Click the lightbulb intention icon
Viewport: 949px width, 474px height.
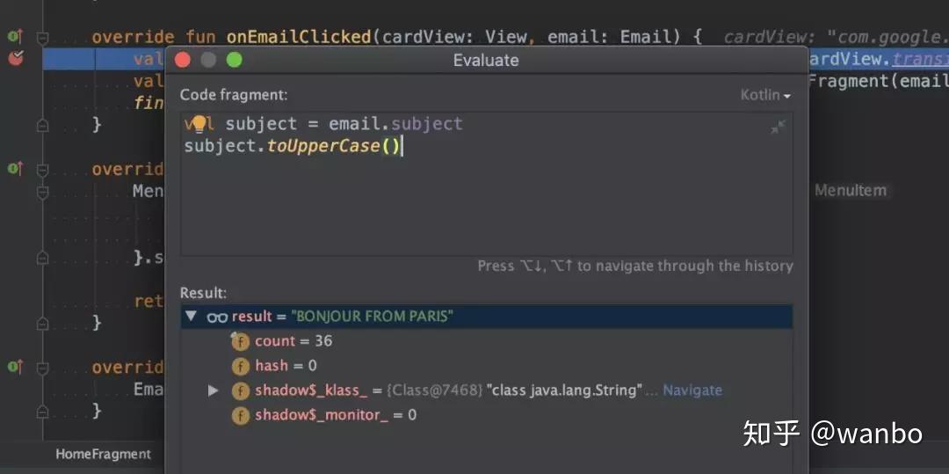point(199,124)
